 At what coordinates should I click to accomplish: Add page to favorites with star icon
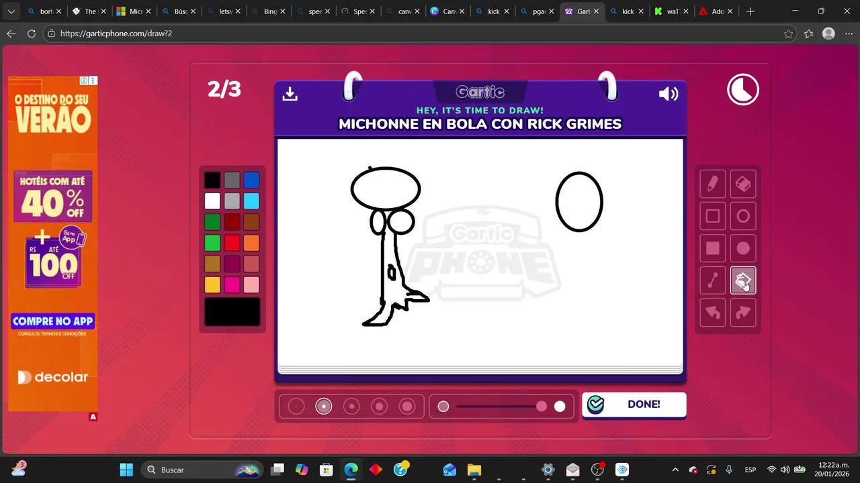789,34
